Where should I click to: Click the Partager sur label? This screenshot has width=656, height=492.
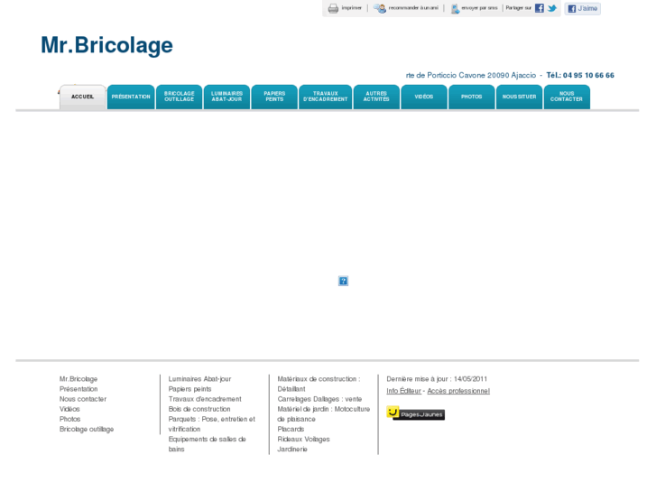tap(518, 8)
